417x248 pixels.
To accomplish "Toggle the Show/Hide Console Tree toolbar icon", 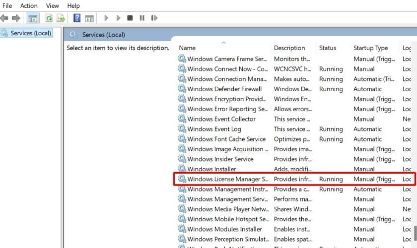I will tap(33, 18).
